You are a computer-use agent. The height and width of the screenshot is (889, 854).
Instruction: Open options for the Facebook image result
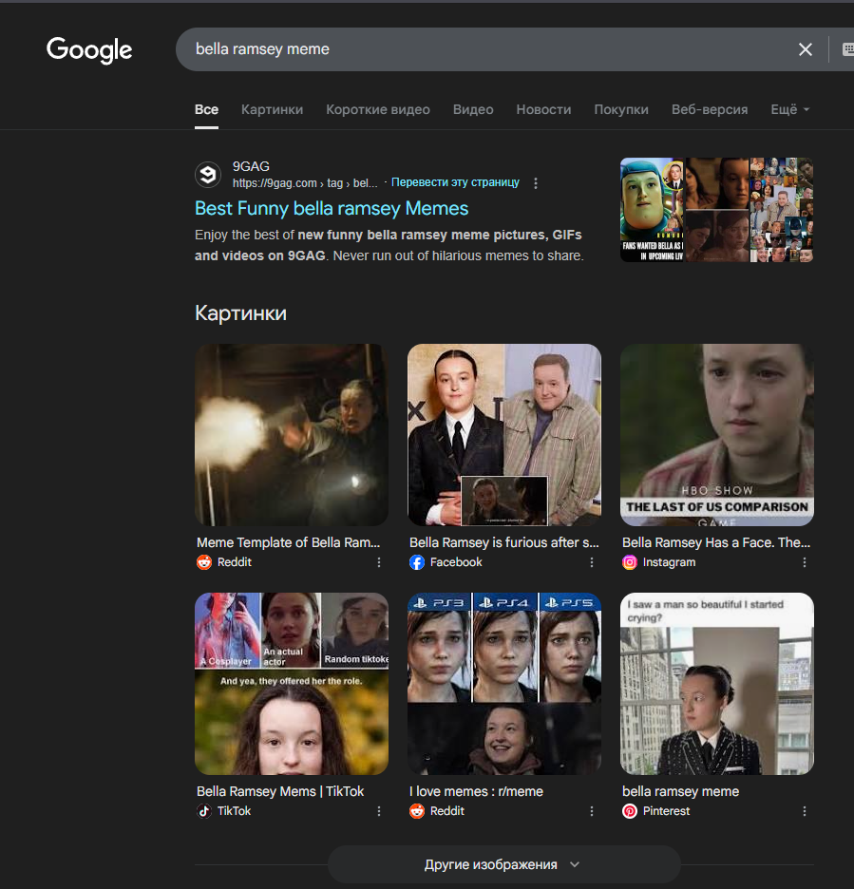point(592,562)
